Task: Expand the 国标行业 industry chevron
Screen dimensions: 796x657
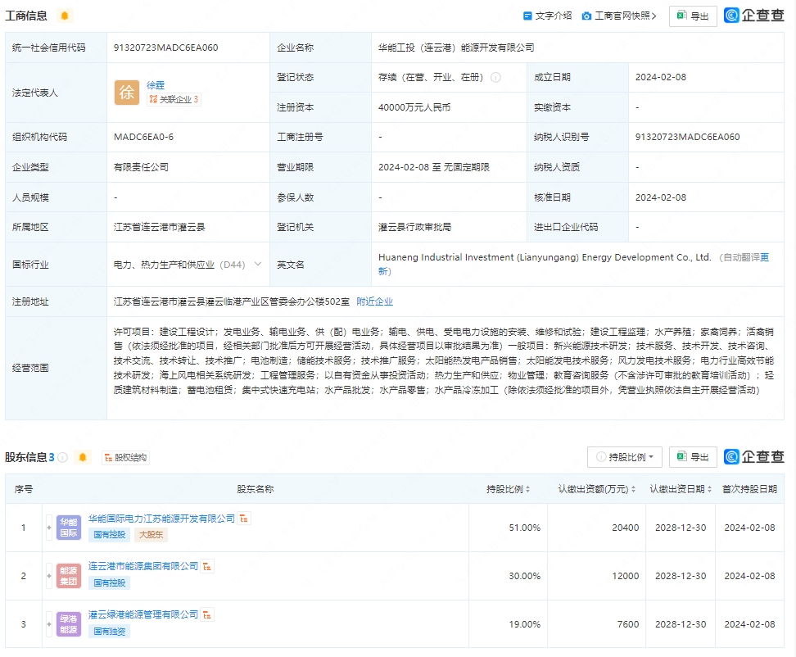Action: 258,264
